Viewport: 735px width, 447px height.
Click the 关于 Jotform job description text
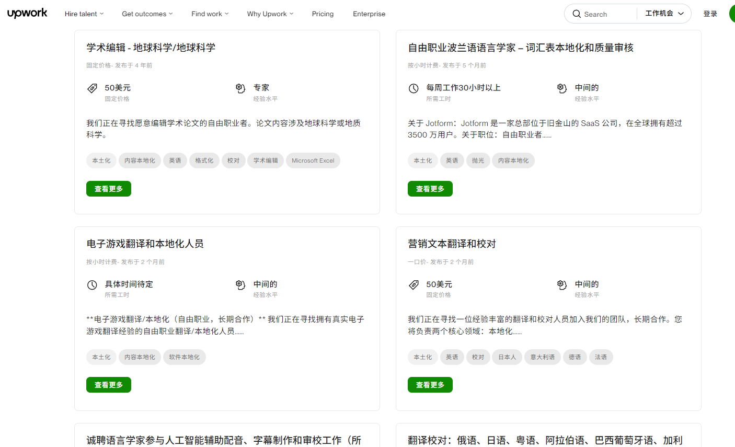point(545,129)
